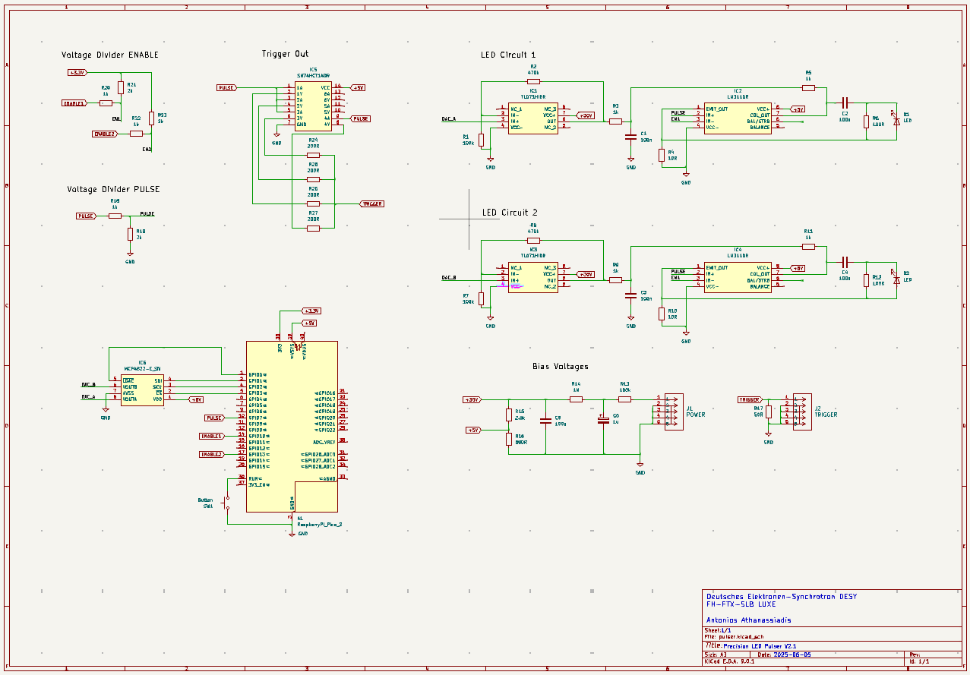Click the ENABLE1 label in Voltage Divider ENABLE

(x=74, y=103)
